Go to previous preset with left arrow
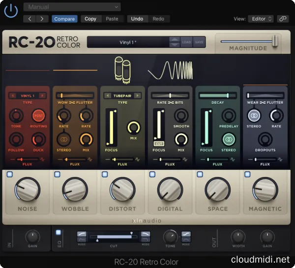The width and height of the screenshot is (295, 268). point(29,19)
